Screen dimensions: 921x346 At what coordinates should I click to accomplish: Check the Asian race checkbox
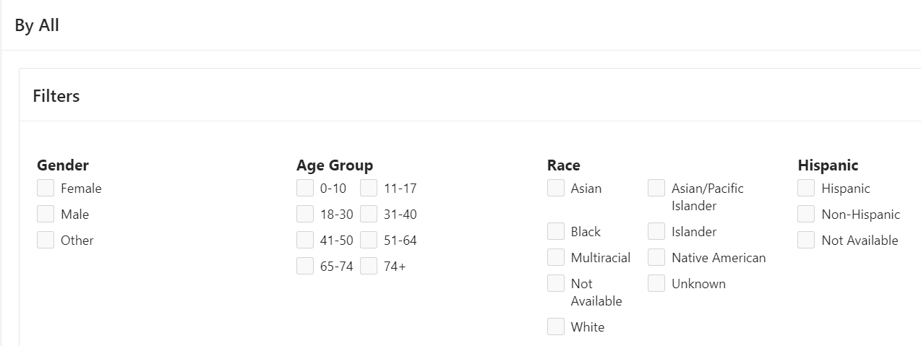click(556, 189)
